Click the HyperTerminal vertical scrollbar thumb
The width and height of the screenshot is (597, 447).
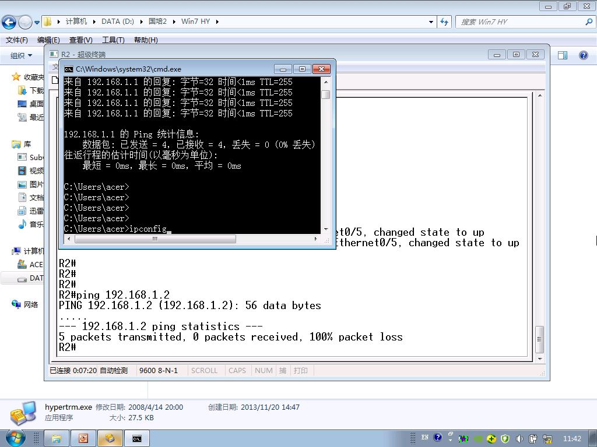(539, 339)
